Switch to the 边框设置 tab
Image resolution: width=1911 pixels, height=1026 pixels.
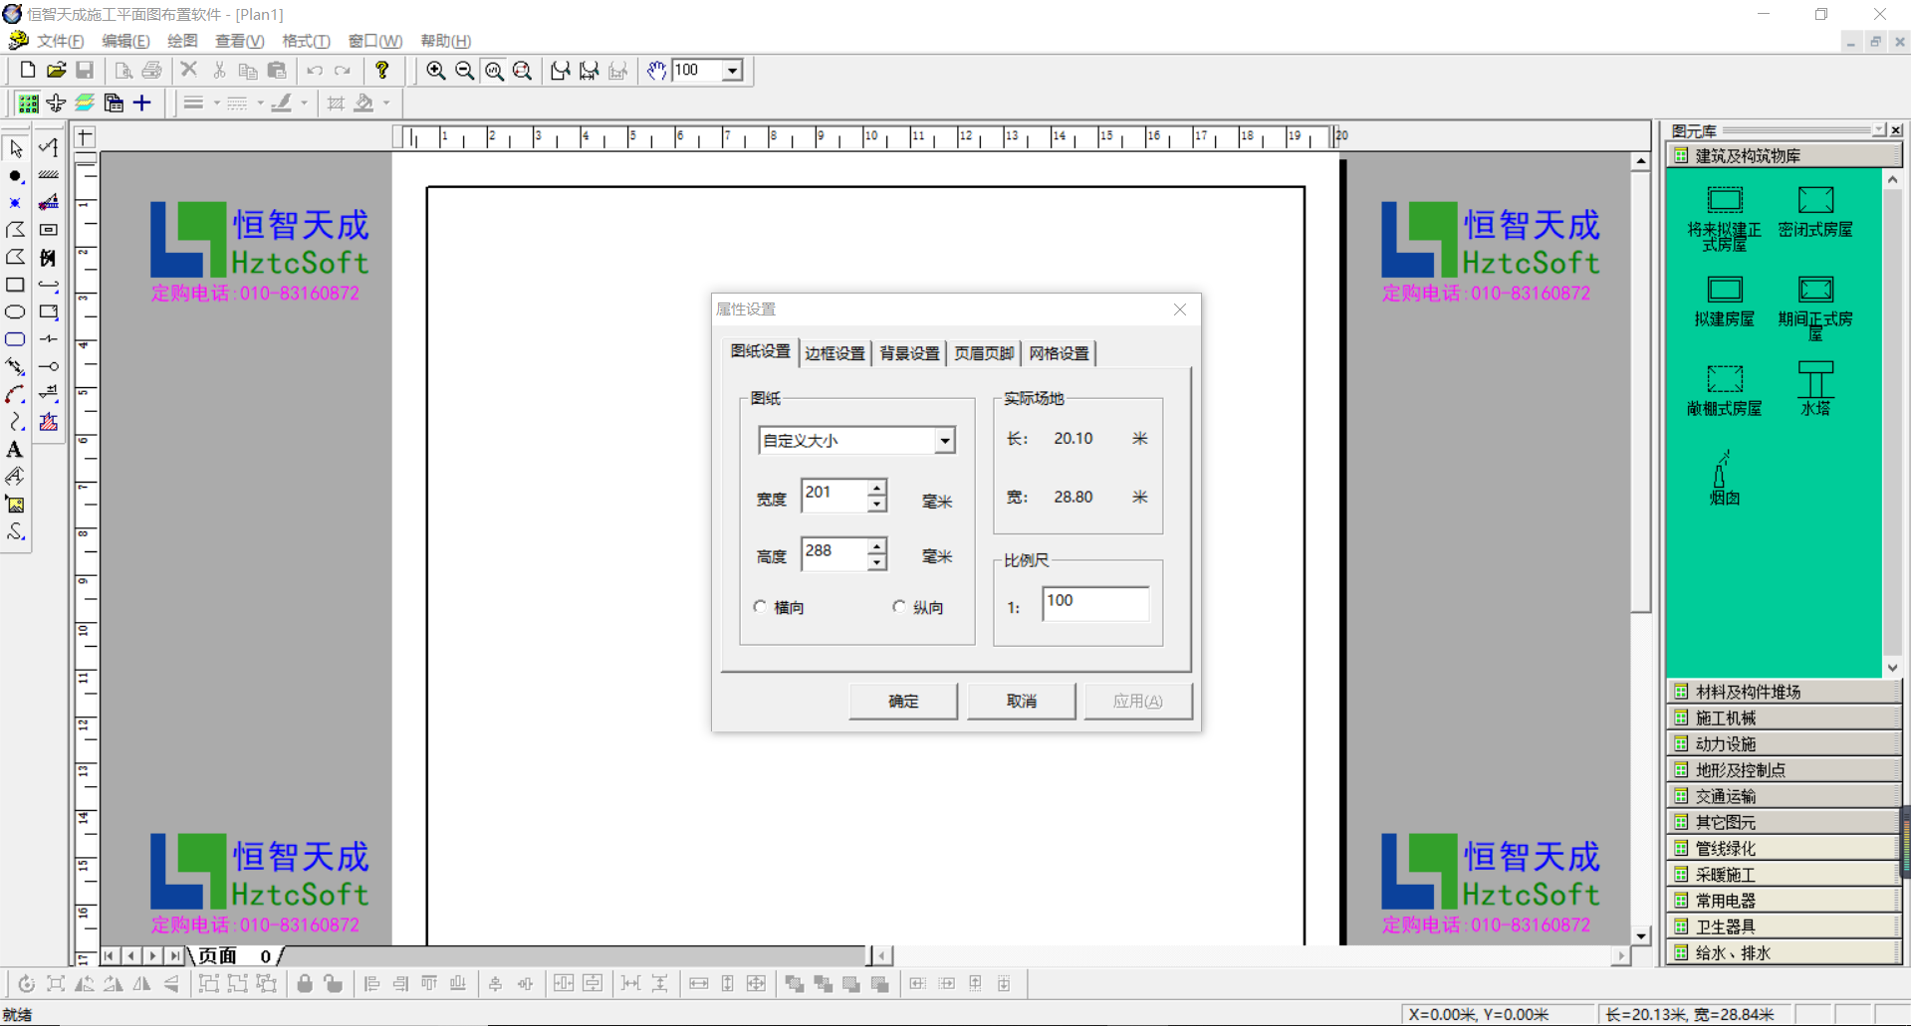(835, 353)
